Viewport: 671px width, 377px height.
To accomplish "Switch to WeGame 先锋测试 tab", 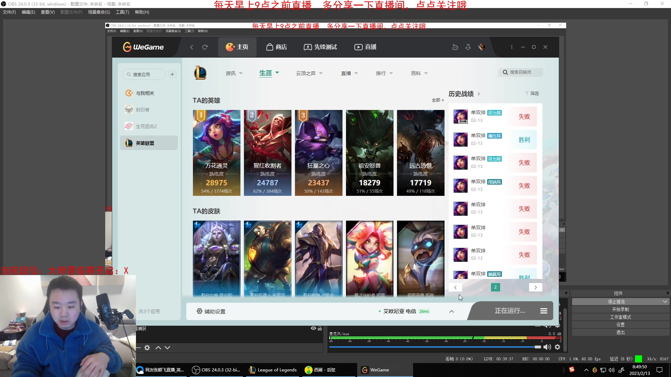I will click(320, 47).
